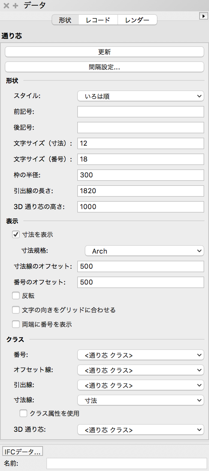Open the スタイル dropdown showing いろは順
Viewport: 209px width, 471px height.
tap(141, 96)
